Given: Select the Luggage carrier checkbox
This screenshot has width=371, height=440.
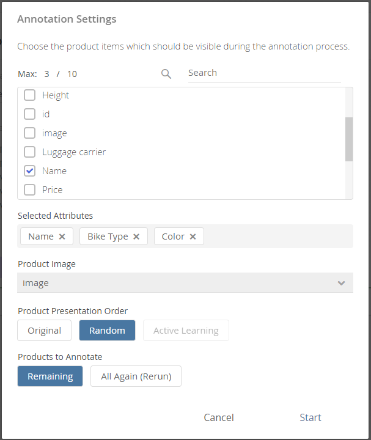Looking at the screenshot, I should click(29, 152).
